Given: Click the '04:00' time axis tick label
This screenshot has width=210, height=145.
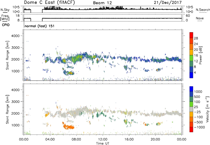Looking at the screenshot, I should pyautogui.click(x=50, y=140).
